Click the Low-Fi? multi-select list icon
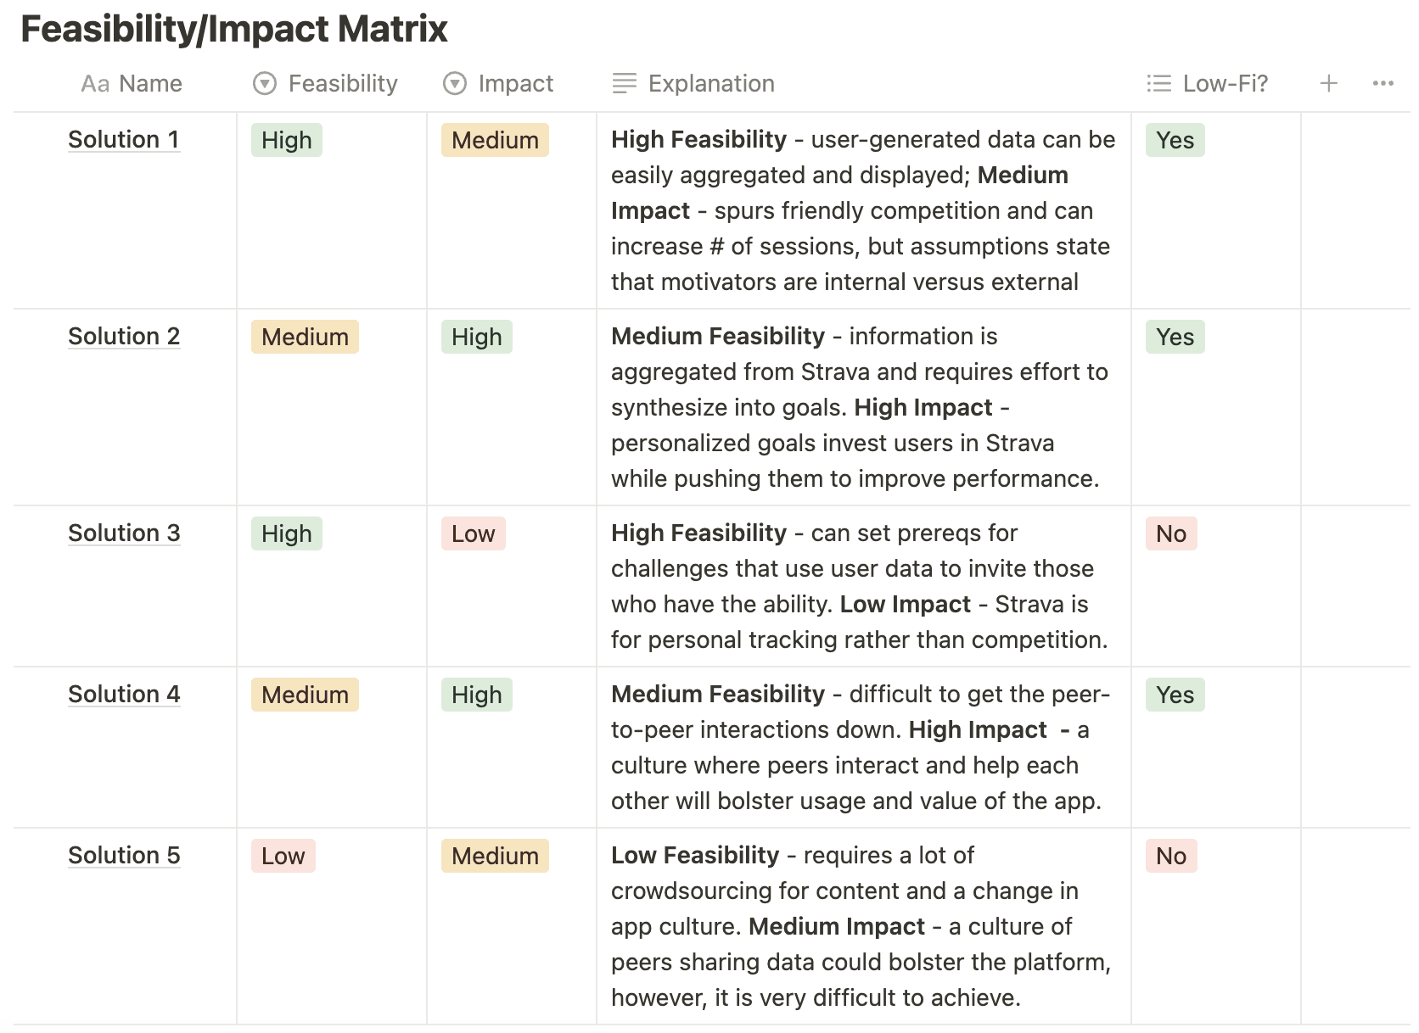The height and width of the screenshot is (1033, 1419). [1158, 83]
